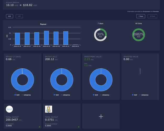Click the valueproxy V logo icon
The height and width of the screenshot is (131, 164).
point(48,109)
